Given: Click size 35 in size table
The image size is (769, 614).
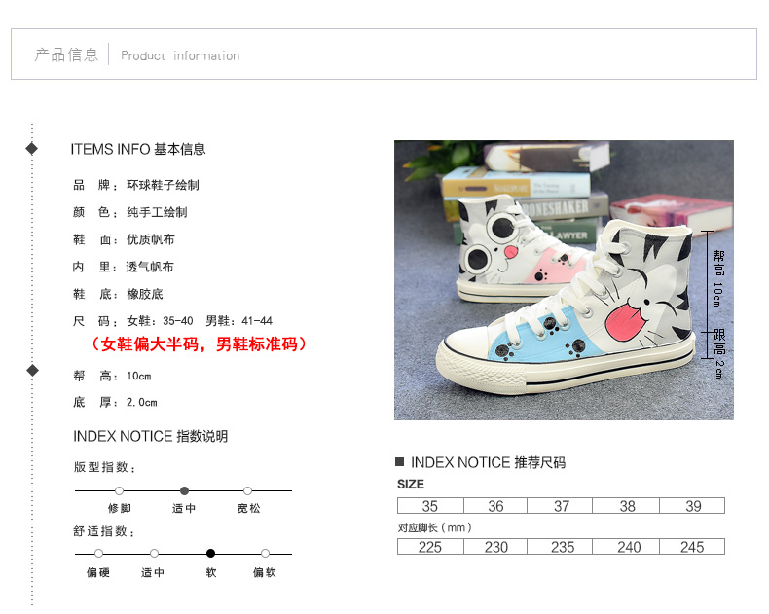Looking at the screenshot, I should point(430,506).
